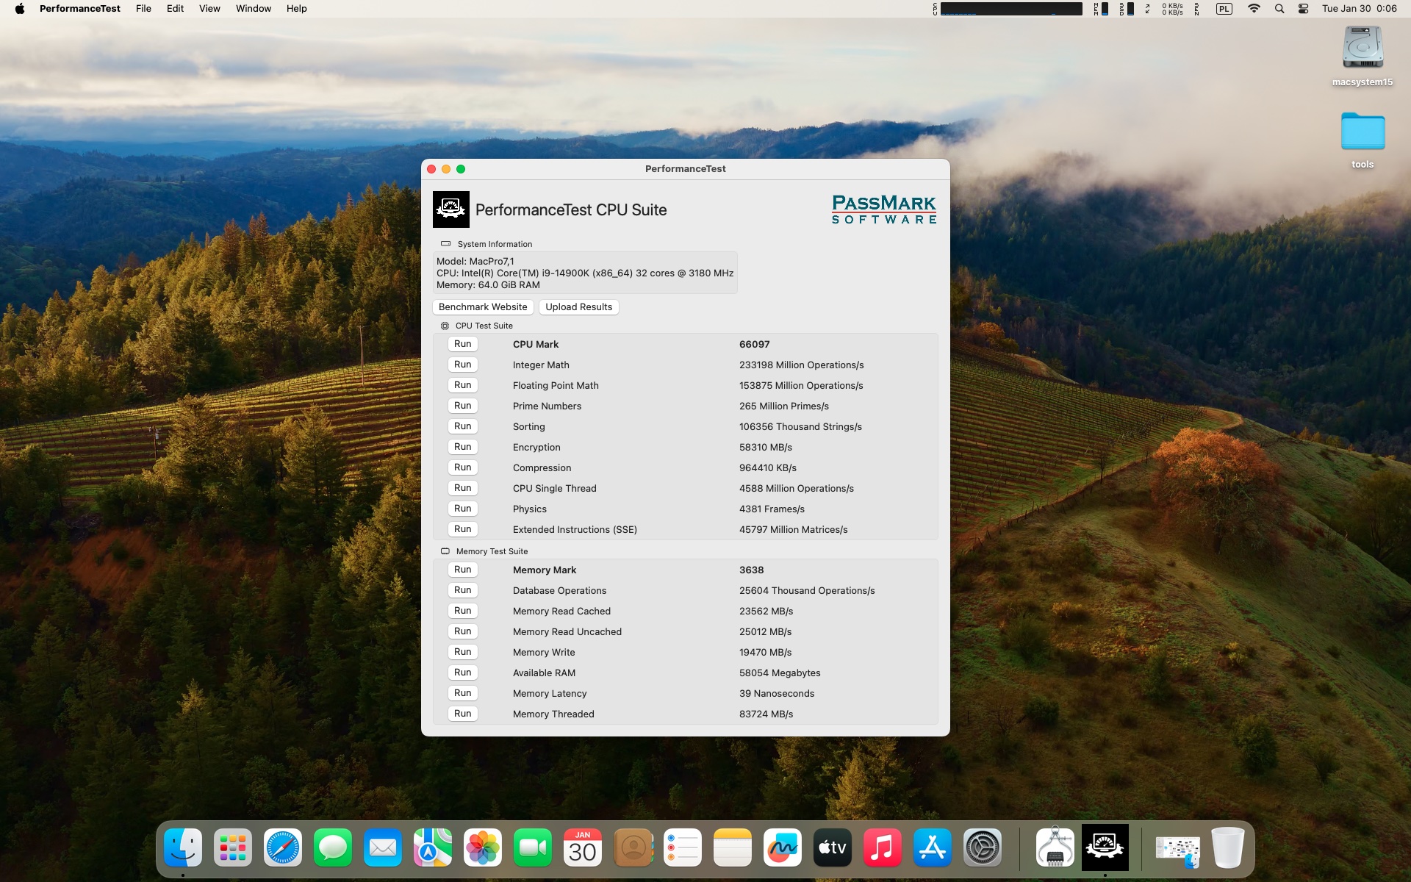1411x882 pixels.
Task: Click the PL input source indicator
Action: (x=1224, y=9)
